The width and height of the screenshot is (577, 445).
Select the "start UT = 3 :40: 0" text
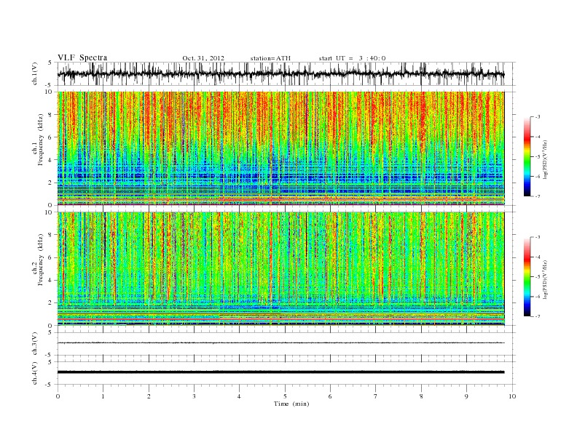click(352, 58)
